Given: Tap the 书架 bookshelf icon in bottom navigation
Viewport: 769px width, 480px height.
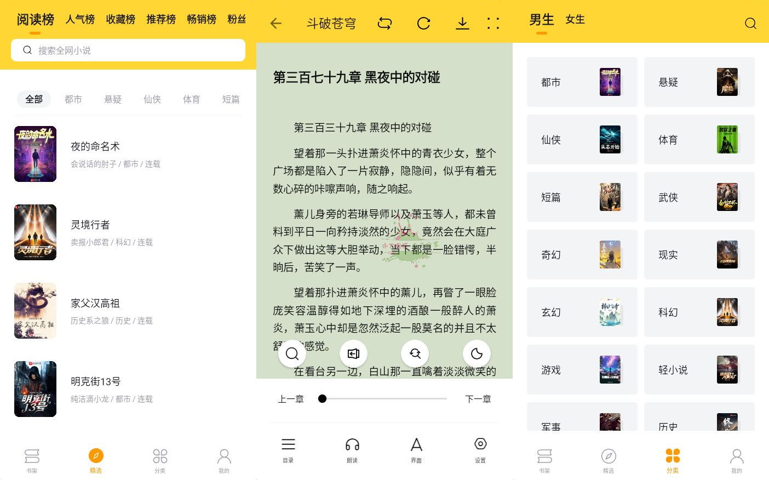Looking at the screenshot, I should click(32, 459).
